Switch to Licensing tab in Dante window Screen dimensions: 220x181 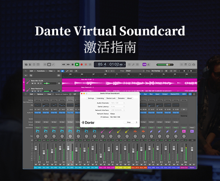[x=100, y=98]
